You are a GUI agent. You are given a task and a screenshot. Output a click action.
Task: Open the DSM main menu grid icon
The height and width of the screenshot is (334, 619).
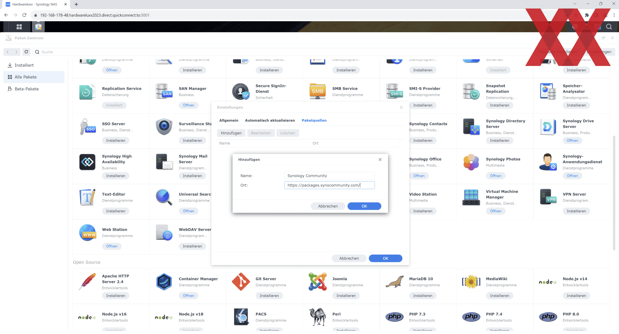click(19, 27)
